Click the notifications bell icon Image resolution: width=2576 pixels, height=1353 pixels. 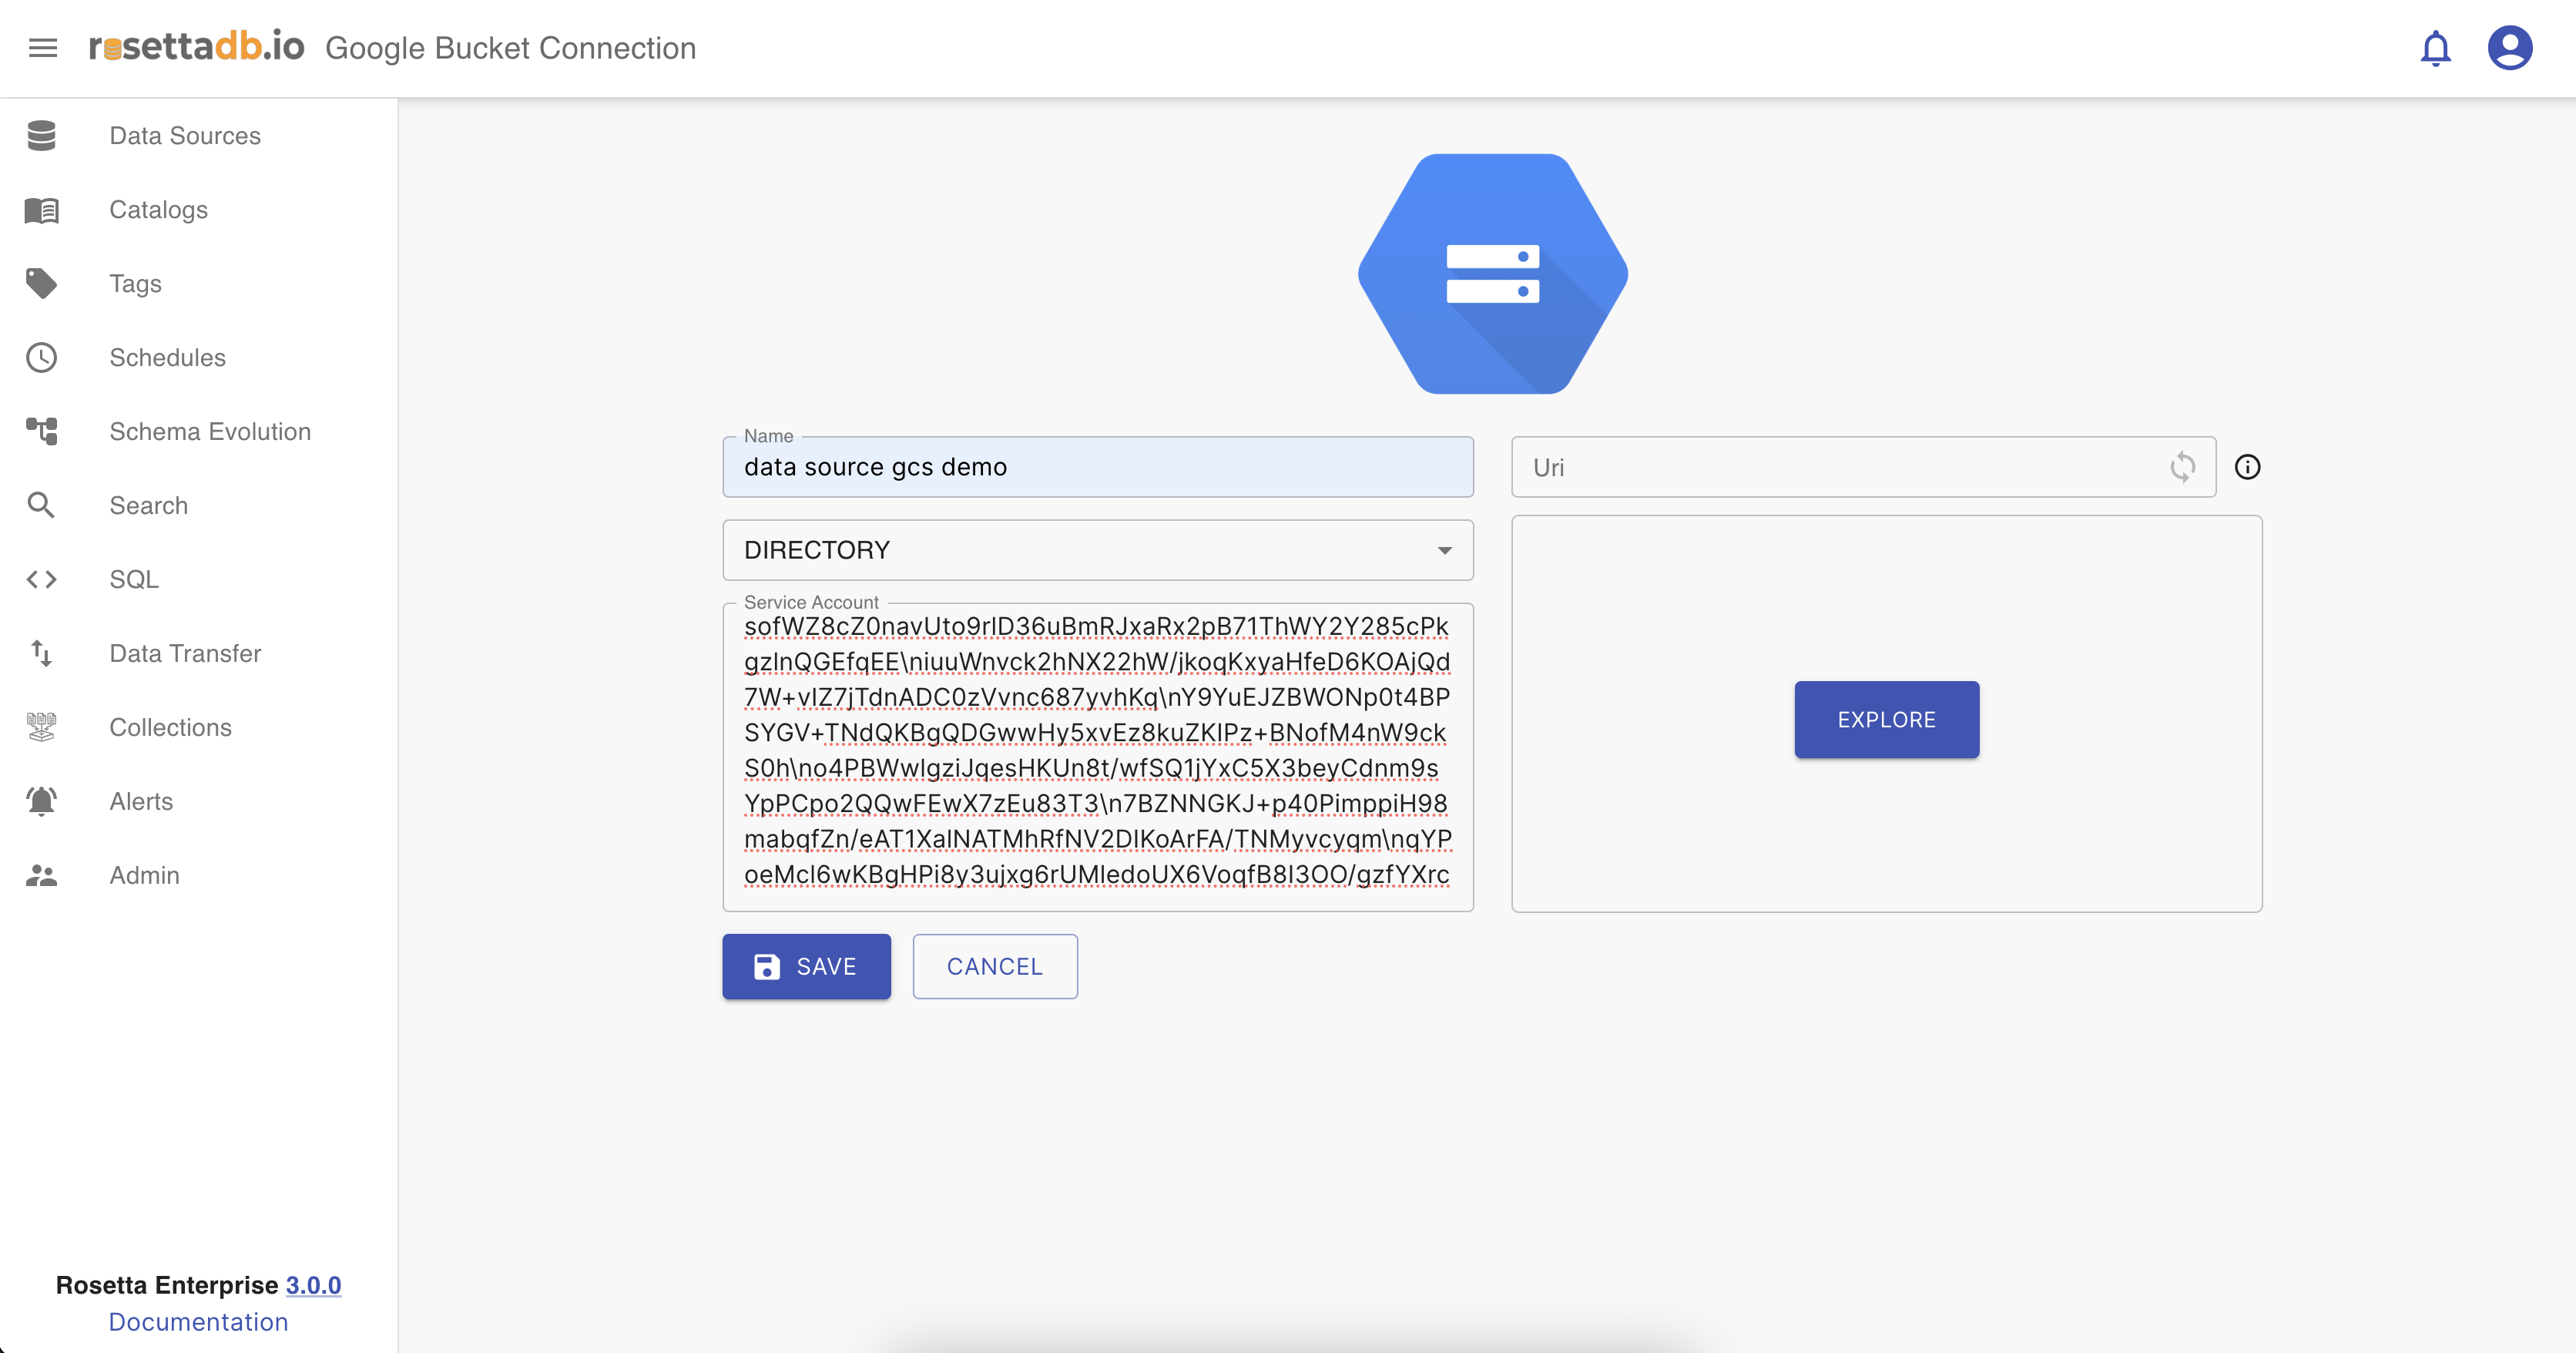tap(2435, 48)
